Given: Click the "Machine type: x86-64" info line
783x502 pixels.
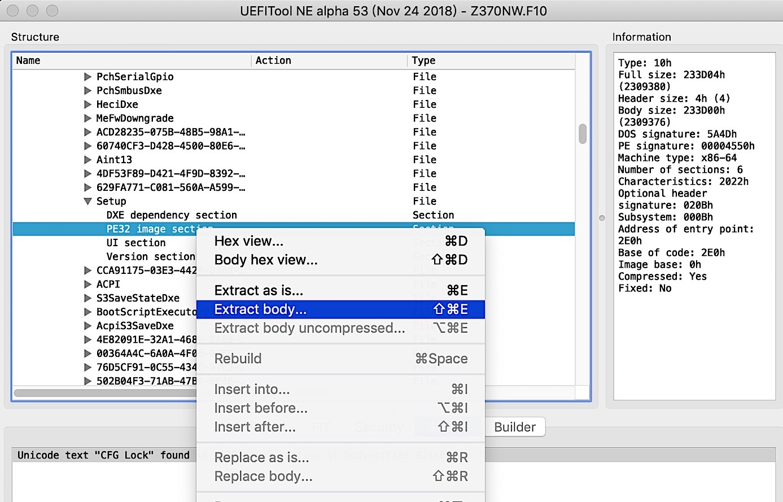Looking at the screenshot, I should (x=677, y=158).
